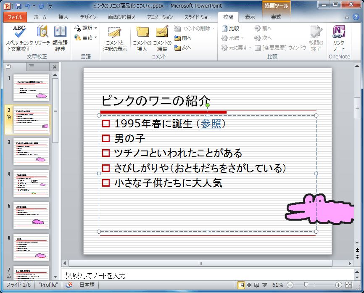Click Redo/repeat icon in Quick Access Toolbar
Viewport: 364px width, 293px height.
pos(41,6)
